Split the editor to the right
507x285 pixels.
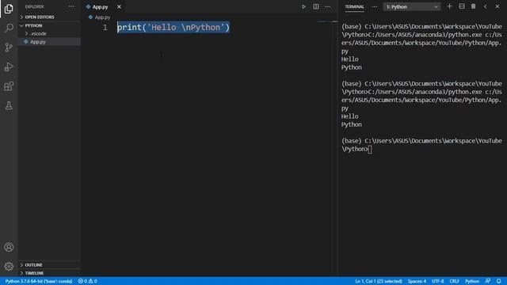point(316,6)
